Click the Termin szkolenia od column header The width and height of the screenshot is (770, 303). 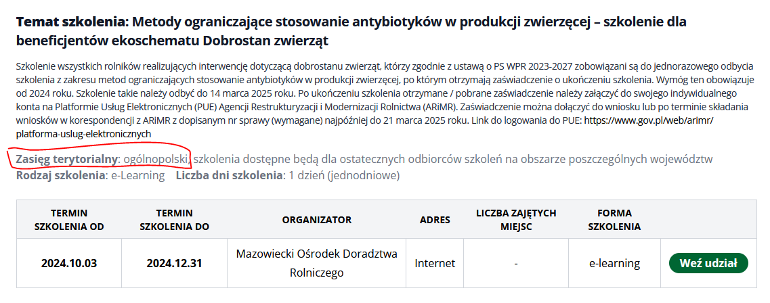point(69,219)
